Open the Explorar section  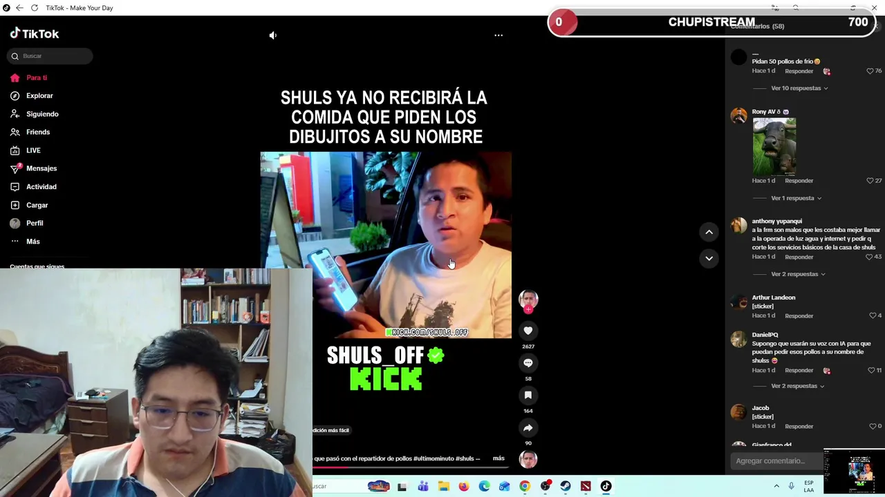coord(32,96)
